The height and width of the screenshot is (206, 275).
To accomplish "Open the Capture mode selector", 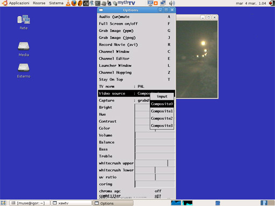I will click(124, 100).
